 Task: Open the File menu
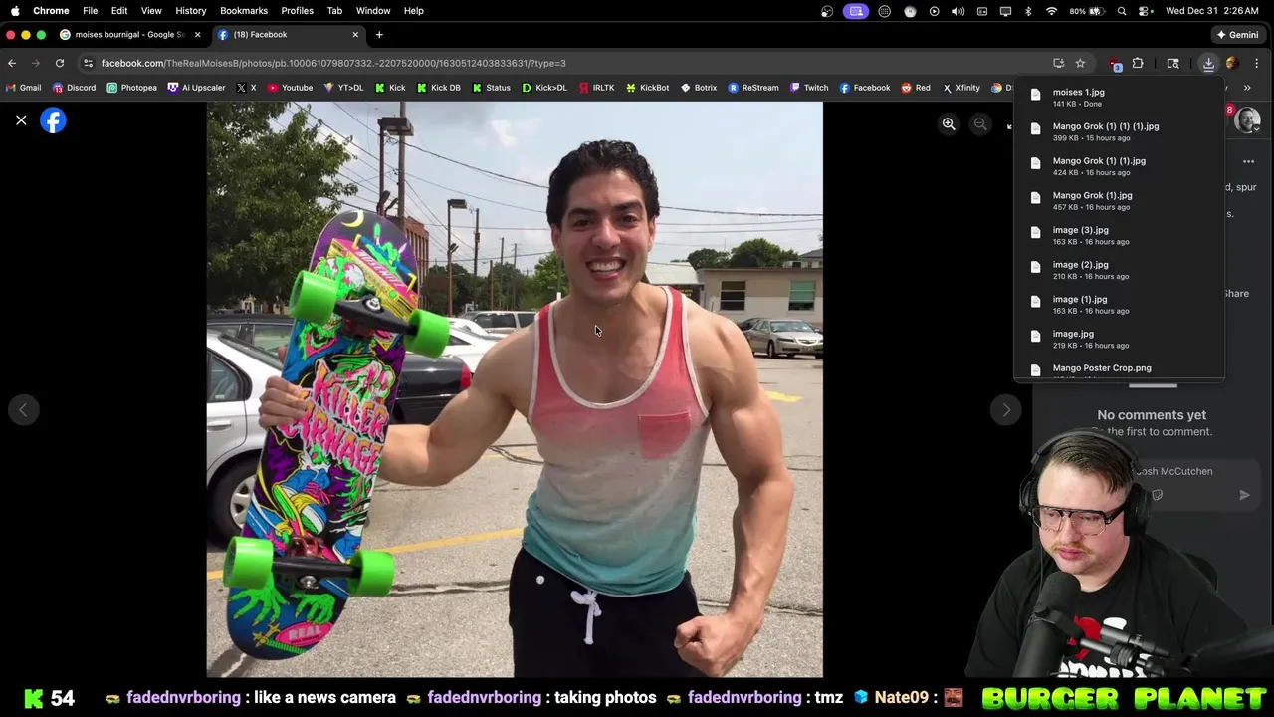pyautogui.click(x=90, y=11)
